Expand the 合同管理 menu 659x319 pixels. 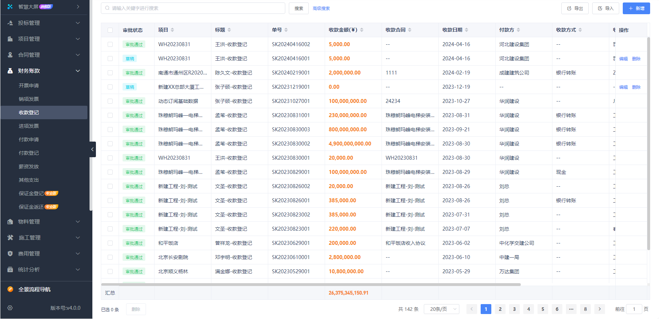(44, 55)
